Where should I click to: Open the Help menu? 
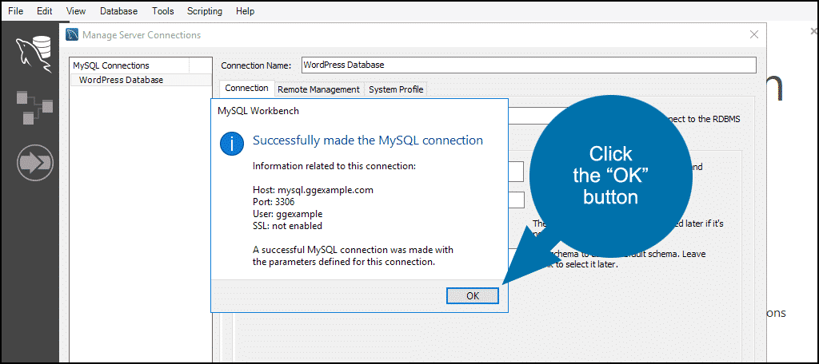click(x=245, y=11)
